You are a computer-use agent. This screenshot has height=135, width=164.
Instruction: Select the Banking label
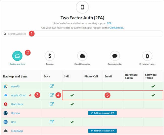coord(50,64)
